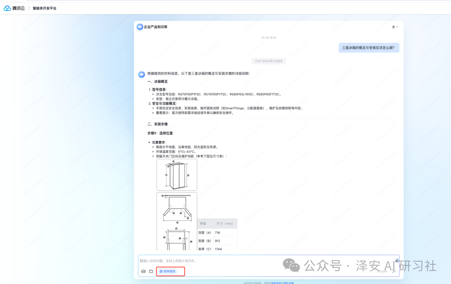The image size is (451, 284).
Task: Open the refrigerator open-door clearance diagram image
Action: pyautogui.click(x=177, y=221)
